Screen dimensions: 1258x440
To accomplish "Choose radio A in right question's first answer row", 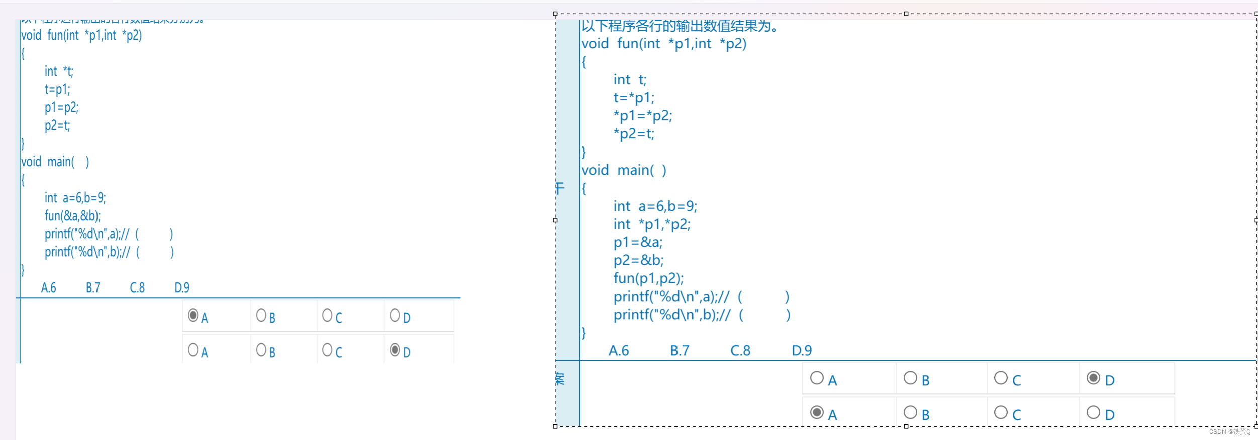I will (x=817, y=378).
